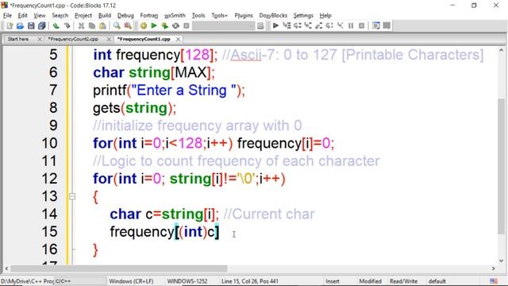
Task: Build the project with the gear icon
Action: click(143, 25)
